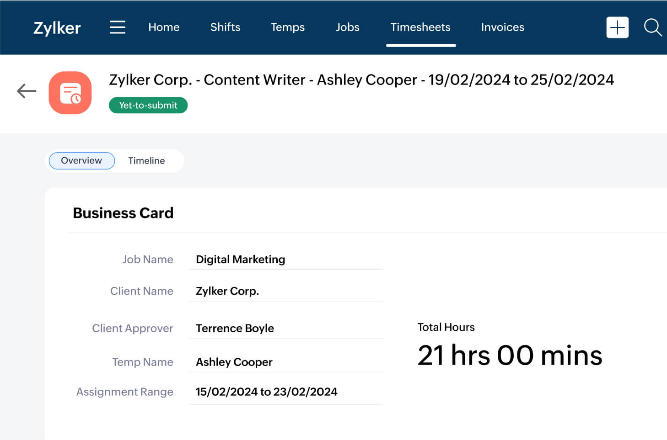The width and height of the screenshot is (667, 440).
Task: Switch to the Timeline tab
Action: click(x=146, y=161)
